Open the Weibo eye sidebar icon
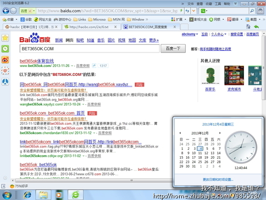The height and width of the screenshot is (200, 266). 5,60
